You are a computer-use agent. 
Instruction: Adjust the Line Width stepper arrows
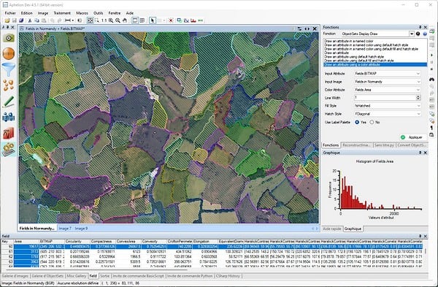(418, 98)
